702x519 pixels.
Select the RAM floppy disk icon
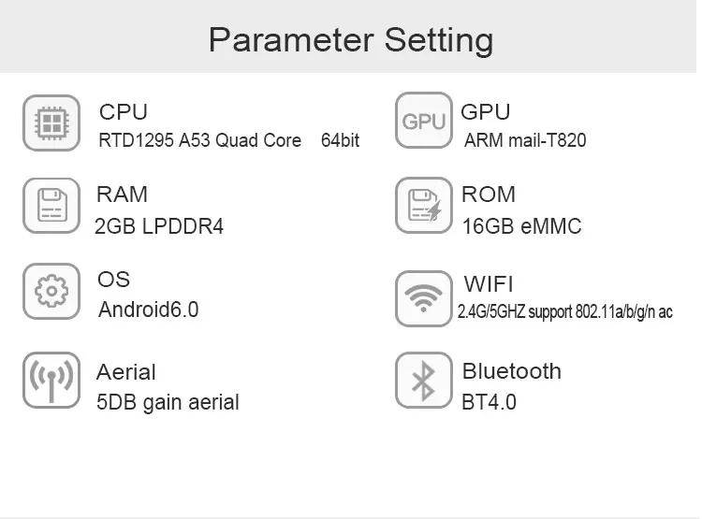pos(51,206)
